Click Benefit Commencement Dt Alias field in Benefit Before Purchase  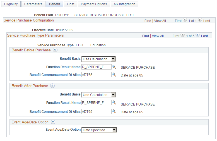(x=97, y=75)
